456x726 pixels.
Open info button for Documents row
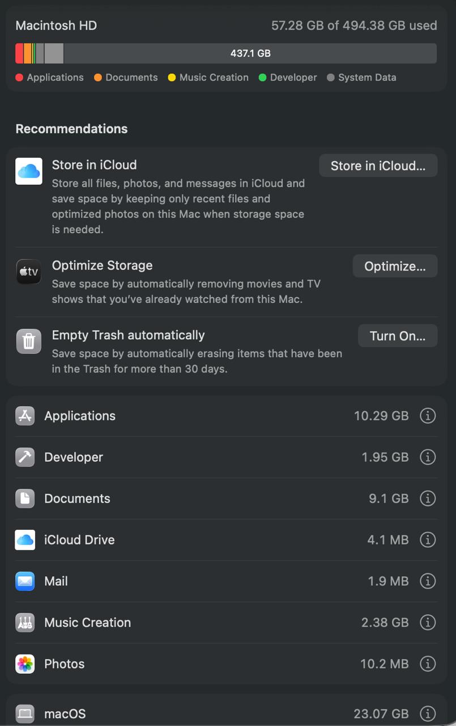click(428, 499)
